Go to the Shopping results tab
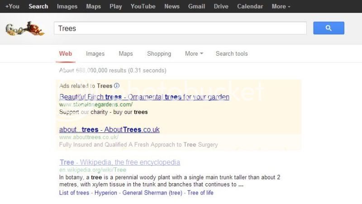The width and height of the screenshot is (362, 204). 159,54
